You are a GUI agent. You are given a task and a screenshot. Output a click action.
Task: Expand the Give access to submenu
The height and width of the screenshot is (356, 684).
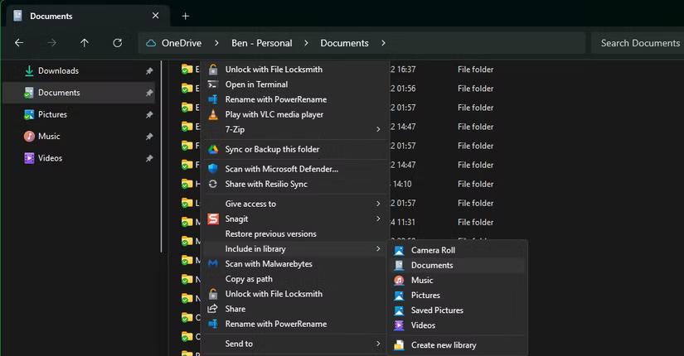pyautogui.click(x=378, y=204)
